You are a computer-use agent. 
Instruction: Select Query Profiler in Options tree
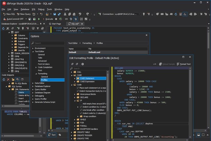pyautogui.click(x=41, y=99)
